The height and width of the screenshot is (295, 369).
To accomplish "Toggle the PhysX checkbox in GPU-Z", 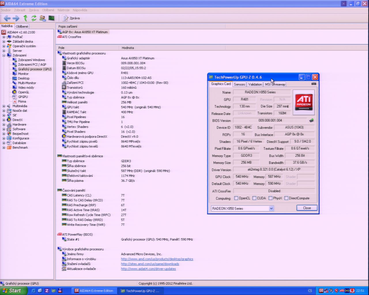I will (270, 198).
